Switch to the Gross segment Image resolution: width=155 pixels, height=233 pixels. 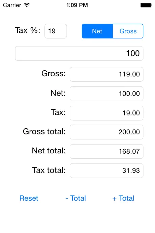click(x=128, y=31)
